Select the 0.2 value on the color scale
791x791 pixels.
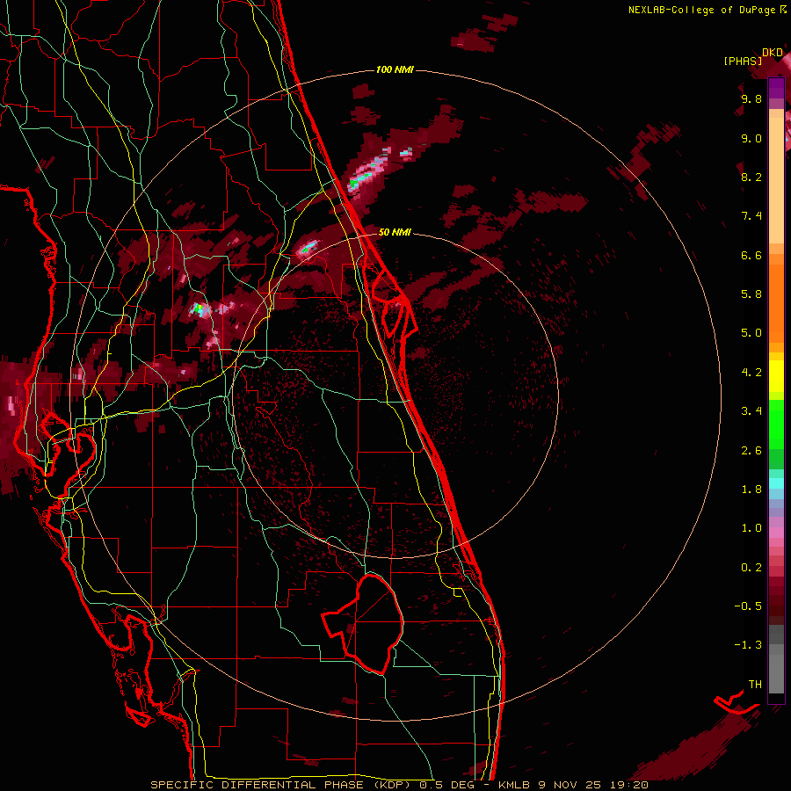click(751, 568)
